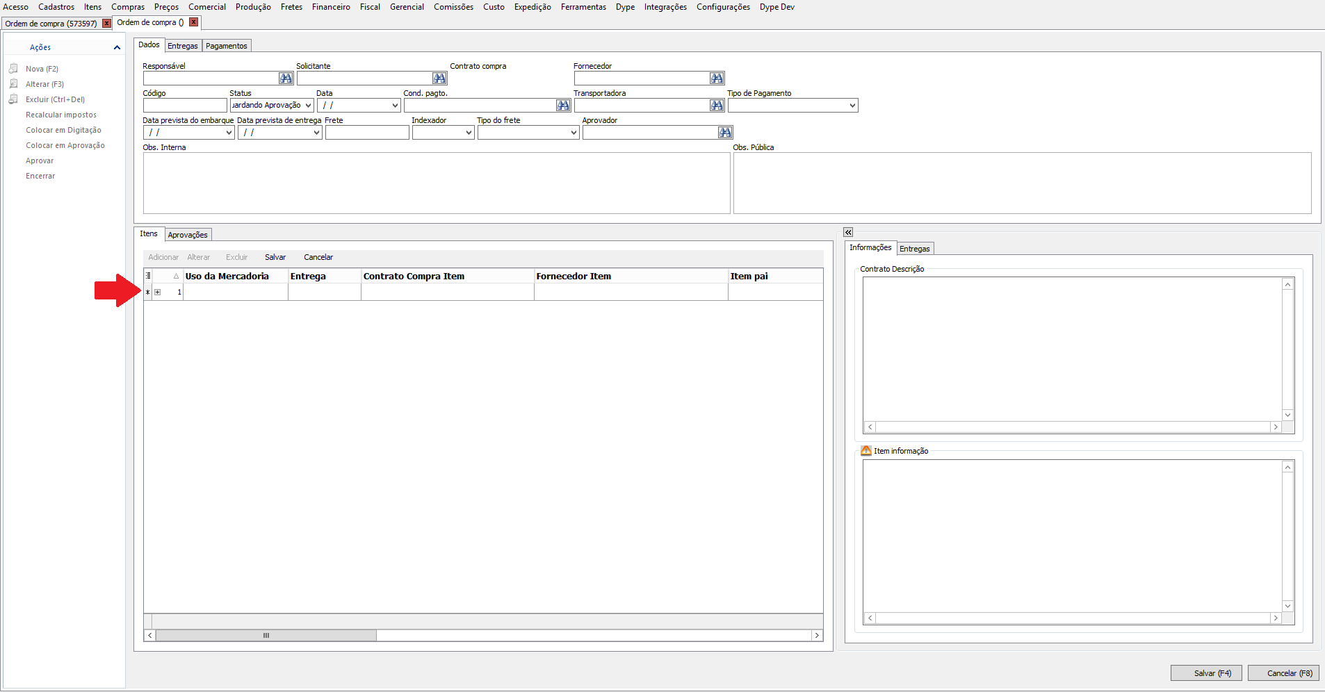The image size is (1325, 692).
Task: Click Cancelar in the Itens toolbar
Action: coord(318,257)
